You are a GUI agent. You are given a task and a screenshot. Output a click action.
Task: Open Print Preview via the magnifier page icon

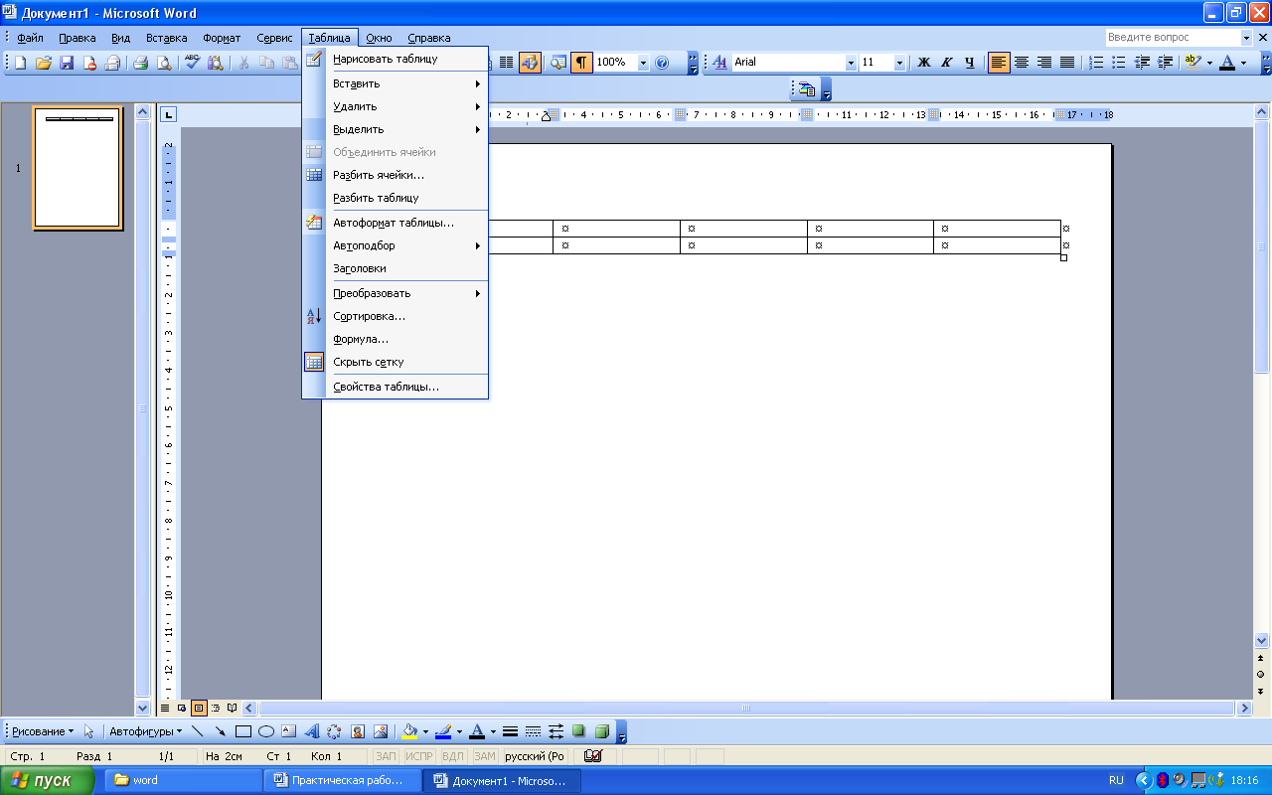[x=163, y=63]
